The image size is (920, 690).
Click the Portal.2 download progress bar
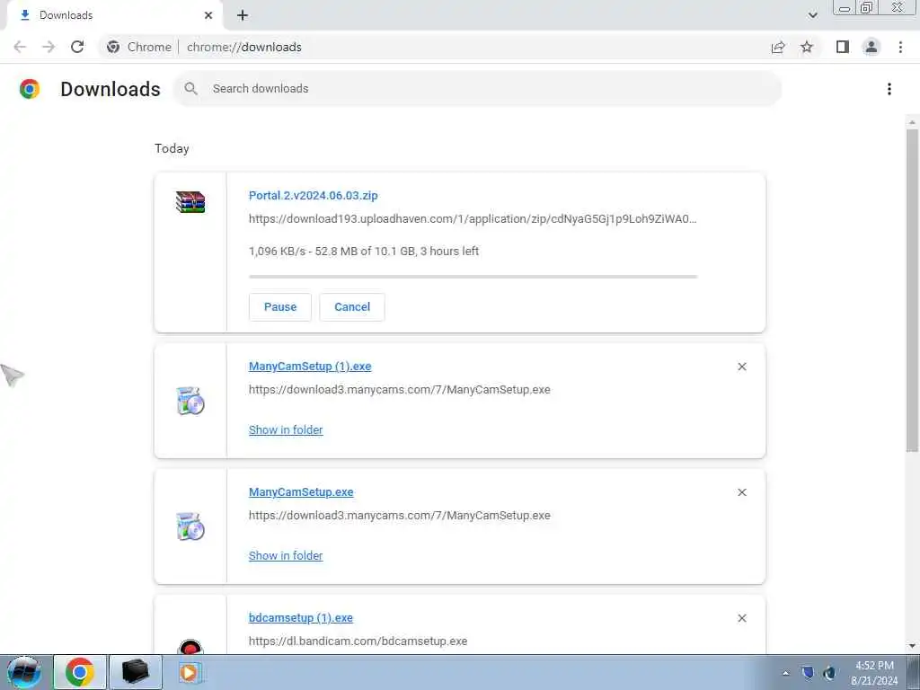click(473, 277)
